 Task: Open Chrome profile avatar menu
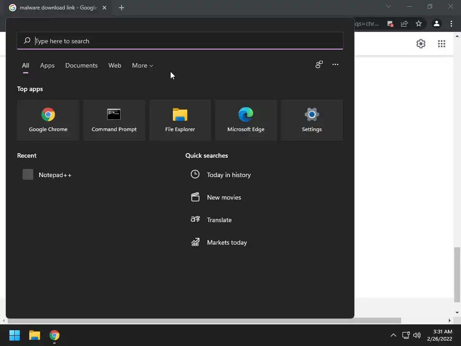point(437,23)
